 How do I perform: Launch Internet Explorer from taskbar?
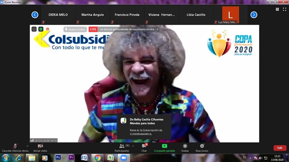click(19, 158)
